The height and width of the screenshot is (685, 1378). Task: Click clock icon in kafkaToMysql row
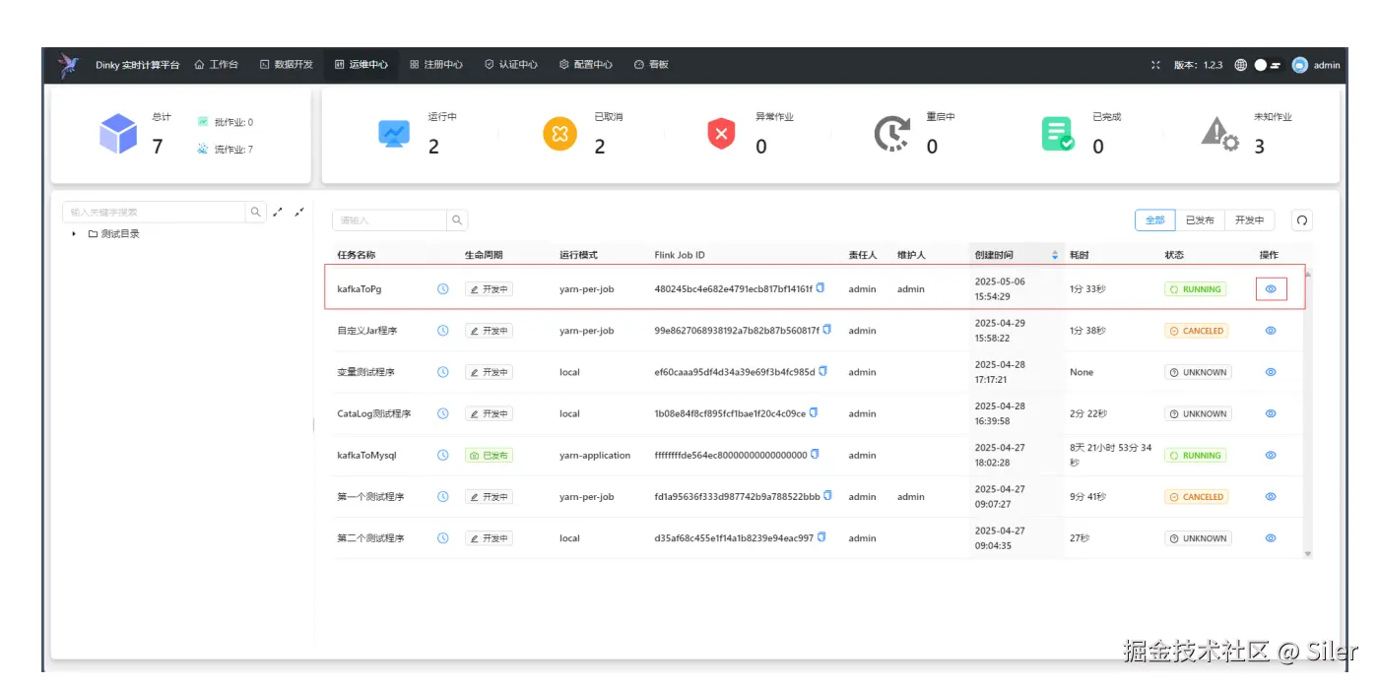point(443,455)
